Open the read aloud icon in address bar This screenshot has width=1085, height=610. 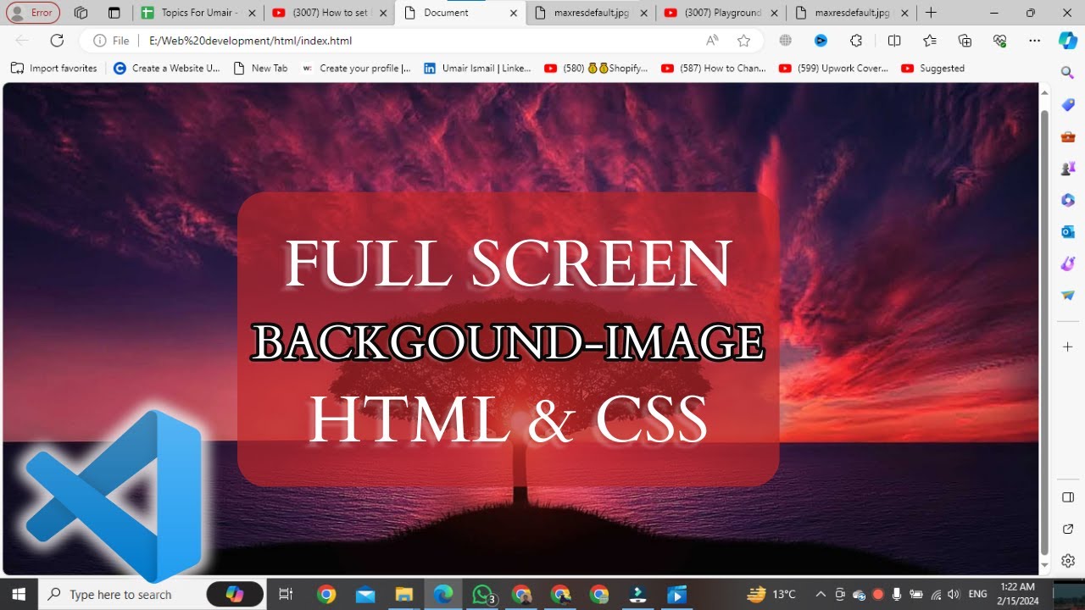pos(712,41)
